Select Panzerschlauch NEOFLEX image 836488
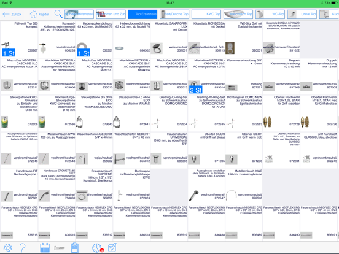The image size is (339, 254). [193, 235]
